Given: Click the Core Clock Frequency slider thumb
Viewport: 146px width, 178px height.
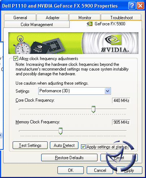Looking at the screenshot, I should click(93, 109).
